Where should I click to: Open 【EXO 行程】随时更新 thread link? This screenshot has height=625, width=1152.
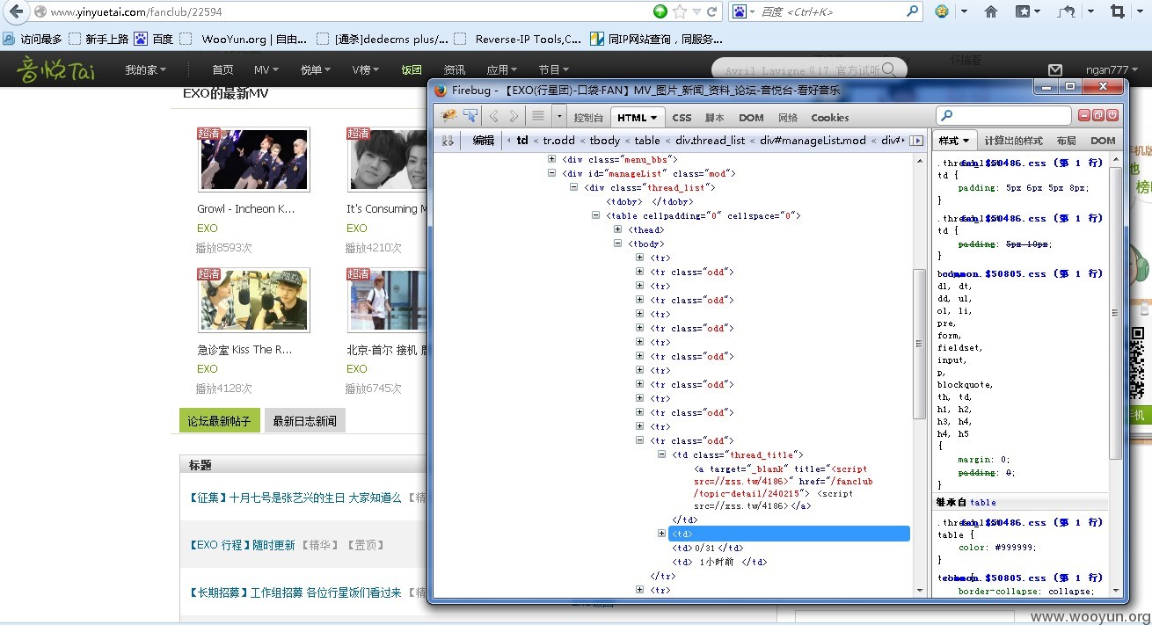tap(242, 545)
